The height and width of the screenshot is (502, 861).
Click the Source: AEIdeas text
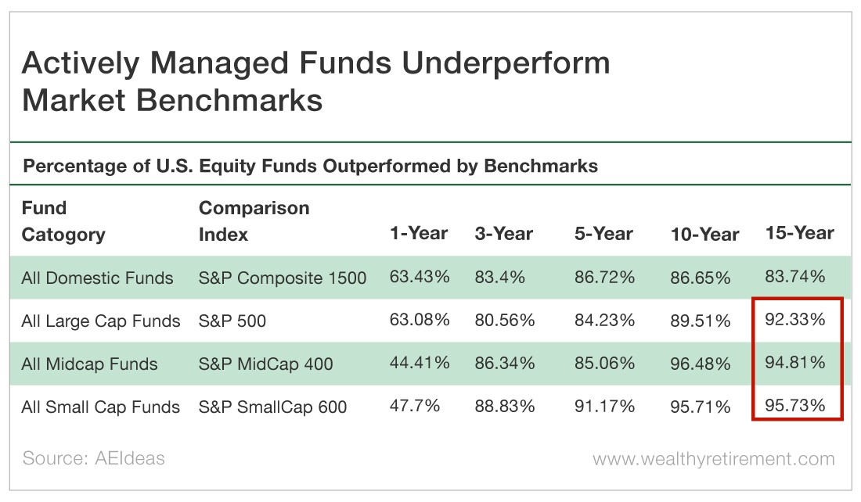point(93,458)
